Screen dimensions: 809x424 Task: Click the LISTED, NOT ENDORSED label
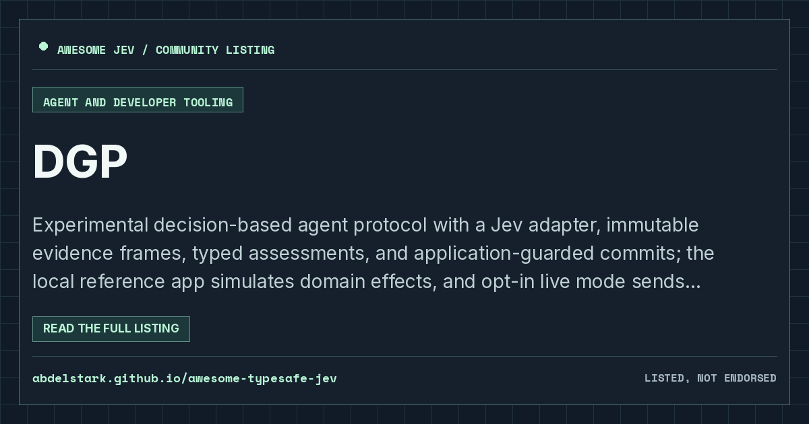coord(711,378)
